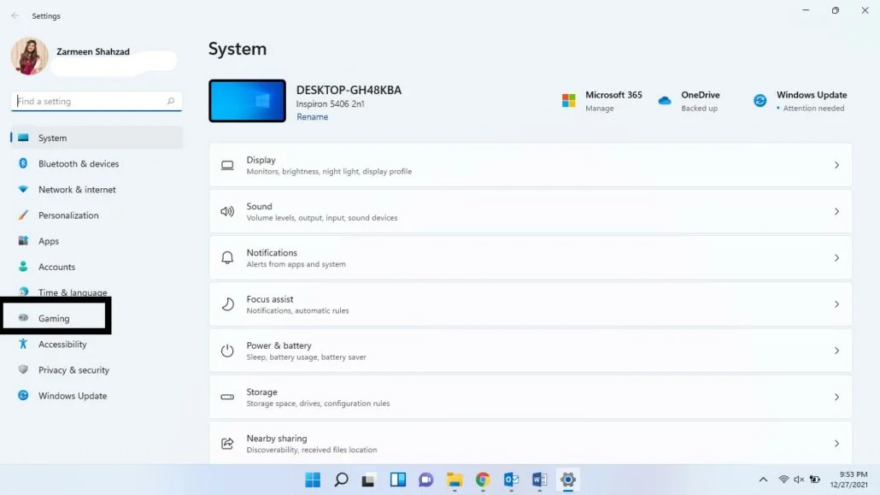
Task: Open File Explorer from the taskbar
Action: pos(455,480)
